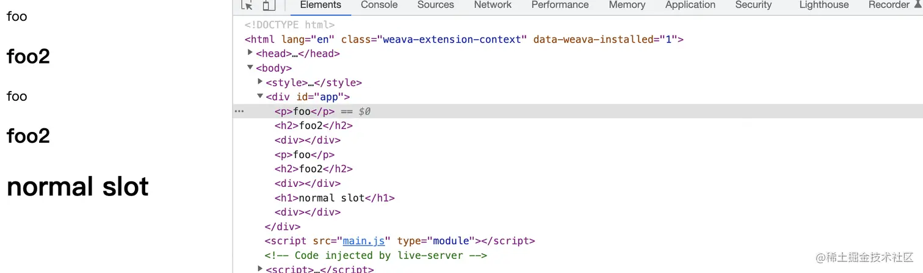This screenshot has height=273, width=923.
Task: Select the first <h2>foo2</h2> row
Action: point(314,125)
